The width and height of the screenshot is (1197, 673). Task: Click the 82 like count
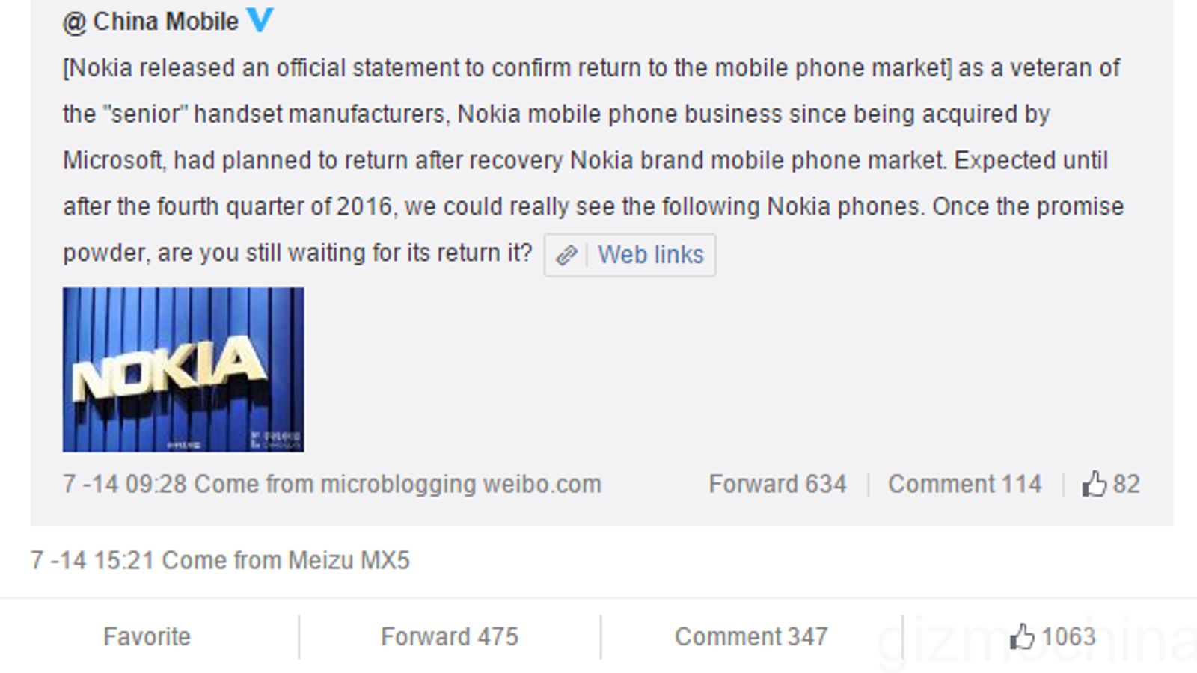[x=1126, y=484]
